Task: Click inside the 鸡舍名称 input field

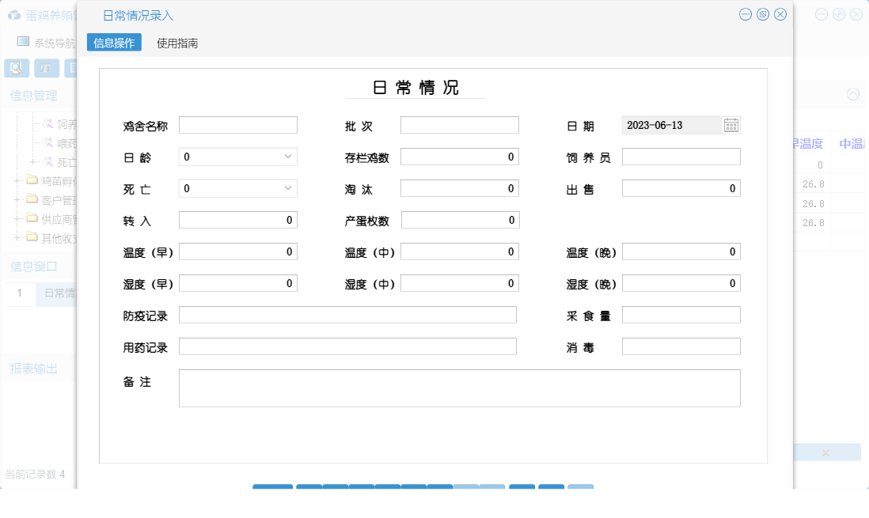Action: coord(237,124)
